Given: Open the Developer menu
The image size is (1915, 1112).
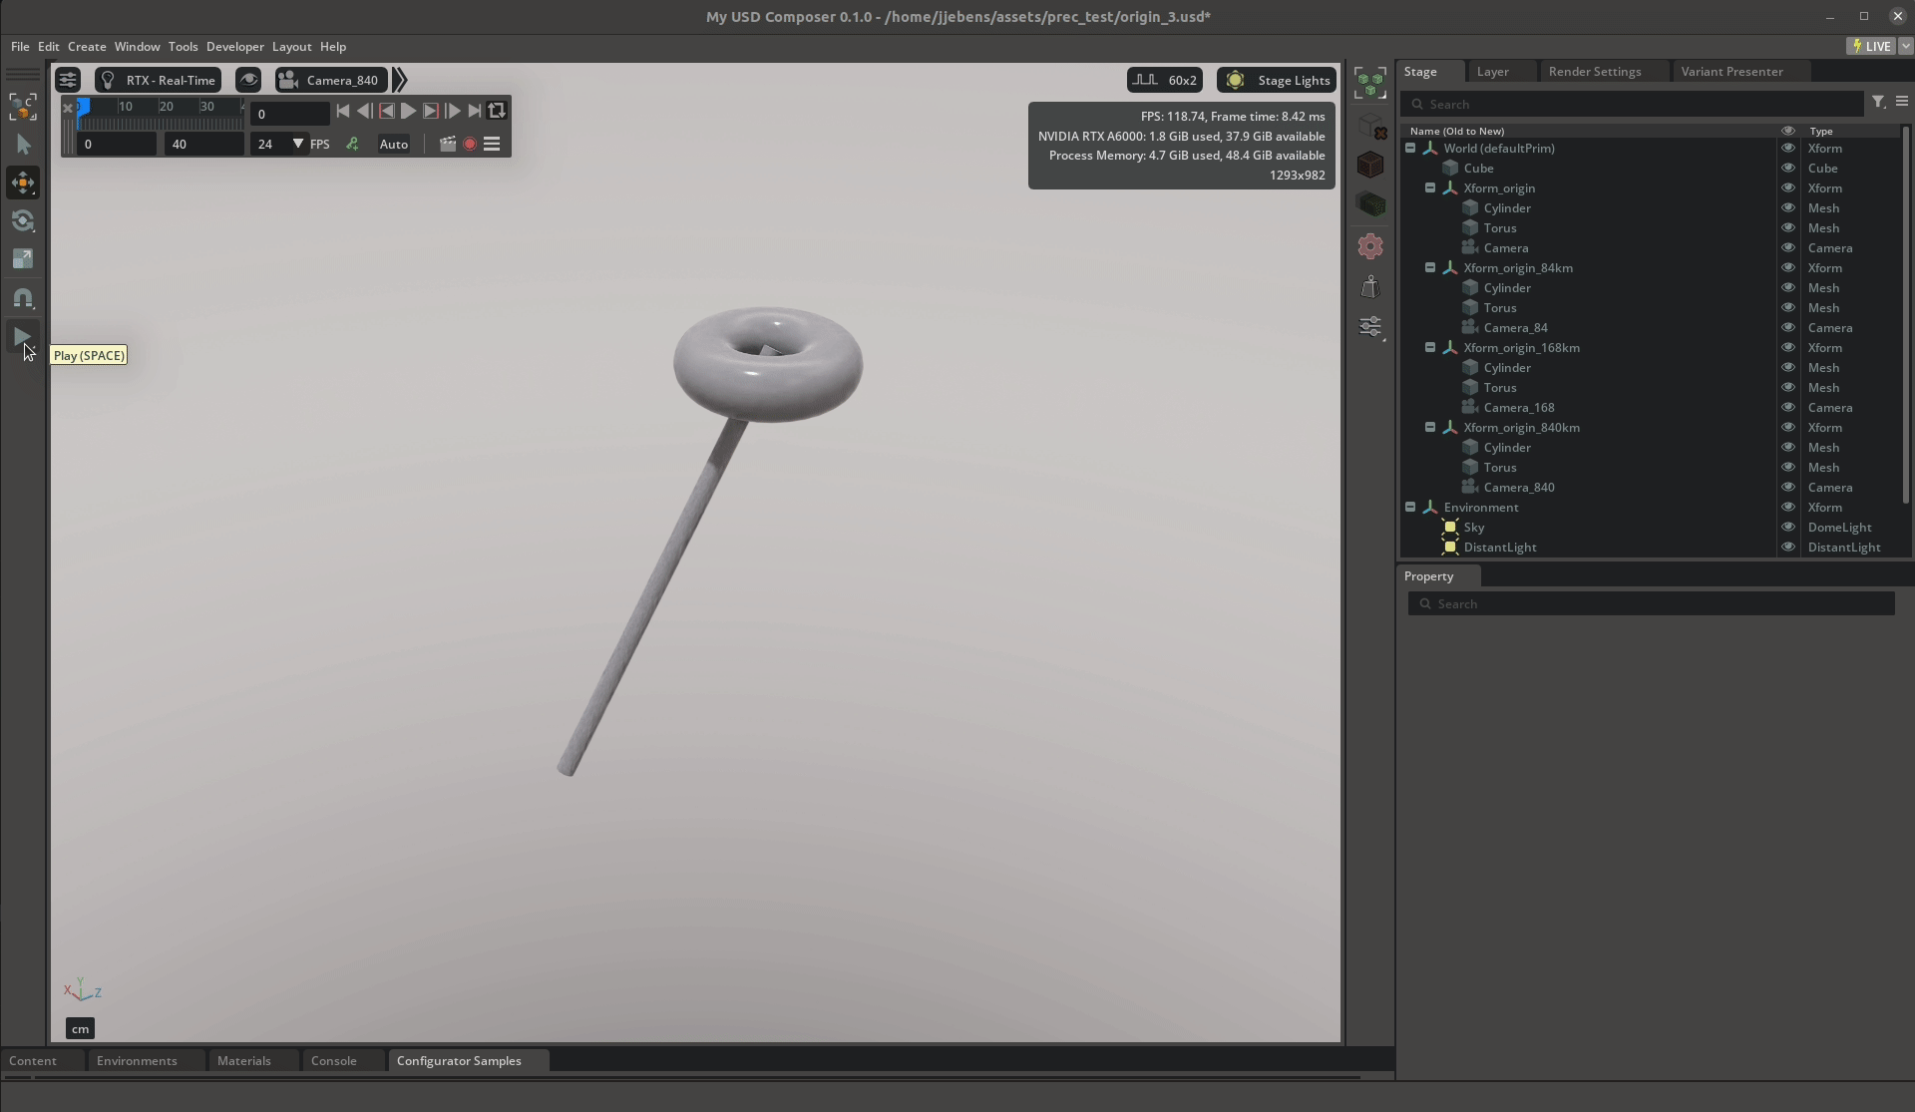Looking at the screenshot, I should pos(235,47).
